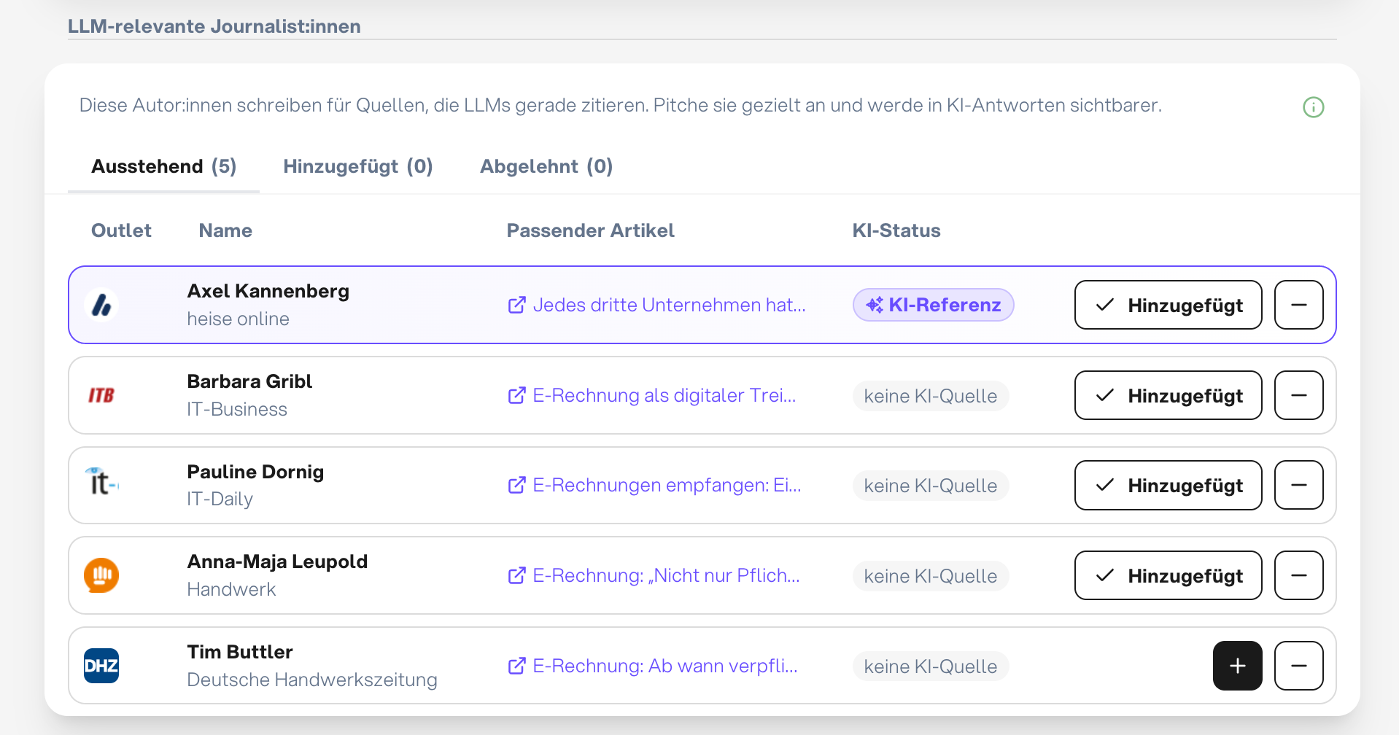The width and height of the screenshot is (1399, 735).
Task: Toggle Hinzugefügt for Axel Kannenberg
Action: pos(1168,305)
